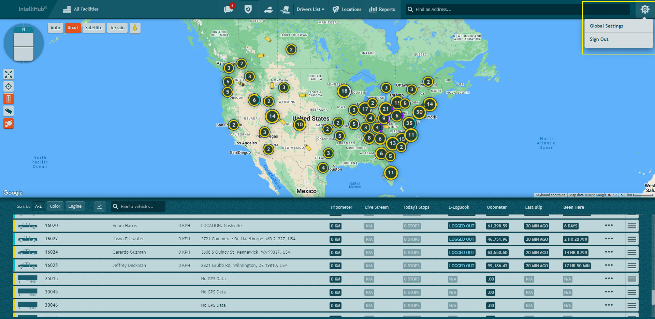655x319 pixels.
Task: Click the hand with arrow icon in top toolbar
Action: (x=268, y=9)
